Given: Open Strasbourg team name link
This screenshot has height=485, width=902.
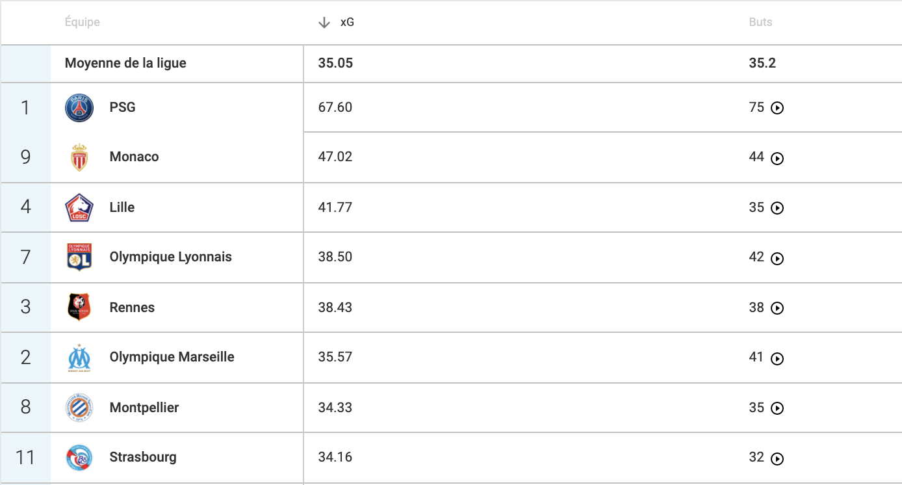Looking at the screenshot, I should pyautogui.click(x=143, y=457).
